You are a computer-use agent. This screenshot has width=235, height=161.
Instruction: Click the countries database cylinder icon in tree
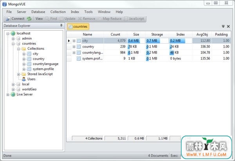point(18,44)
